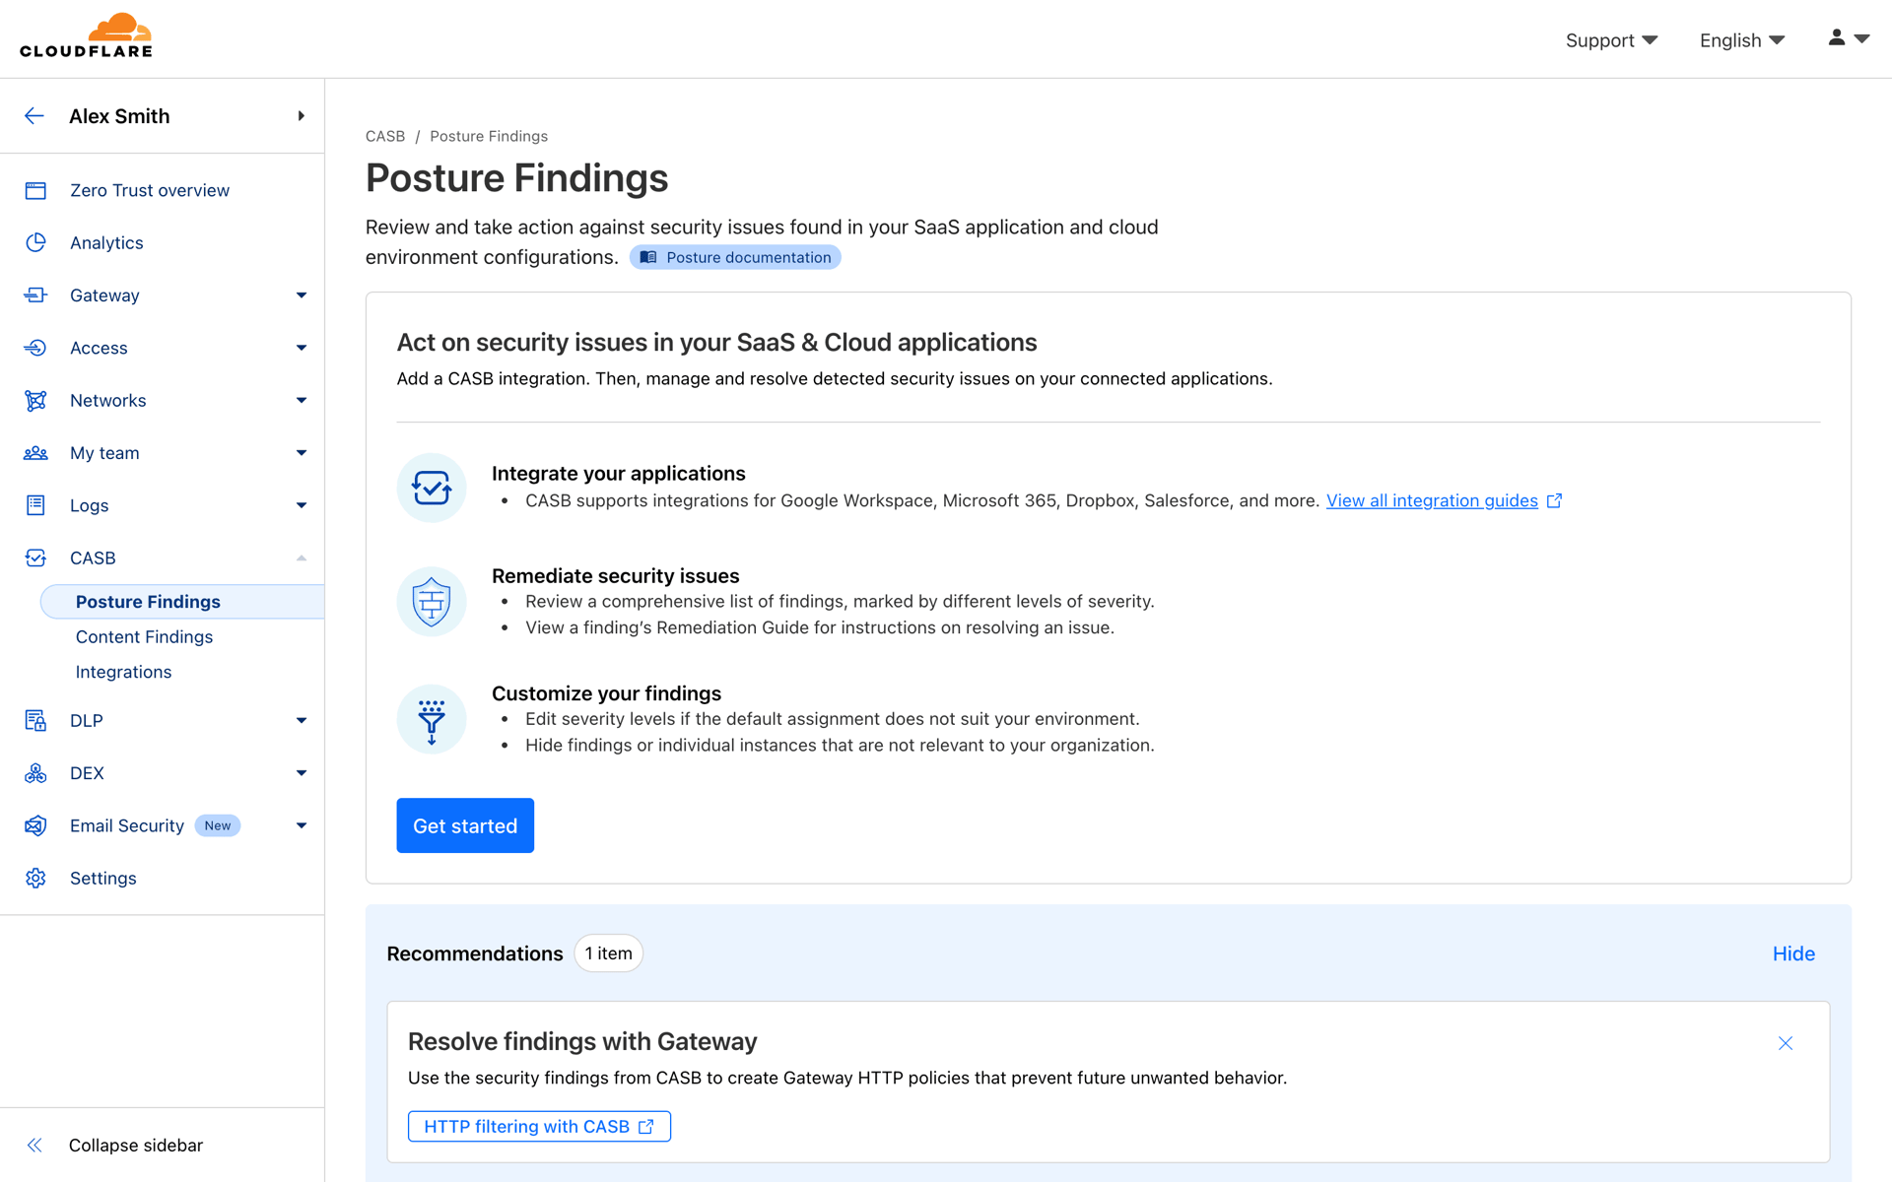Open the Posture documentation link

735,257
